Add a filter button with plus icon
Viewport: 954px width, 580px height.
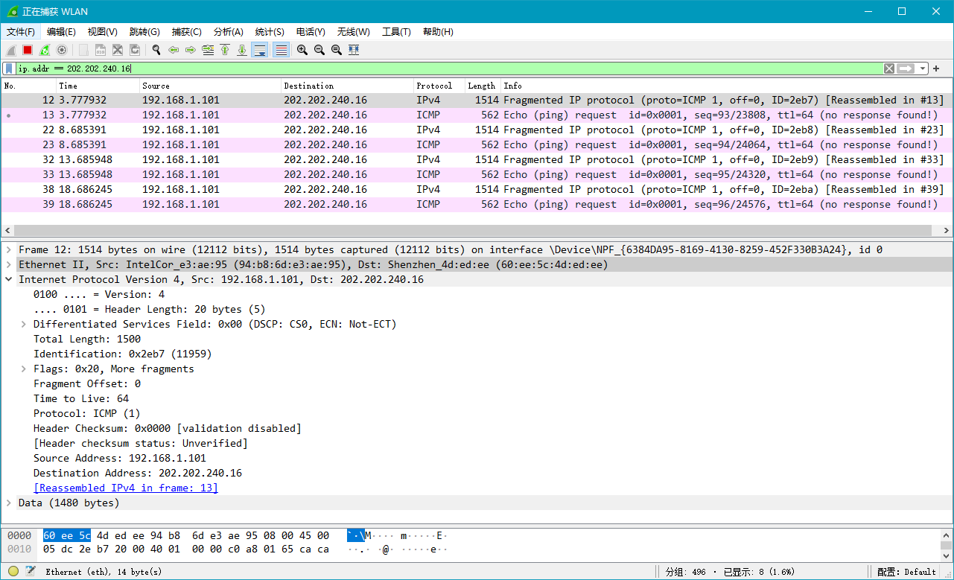(937, 68)
